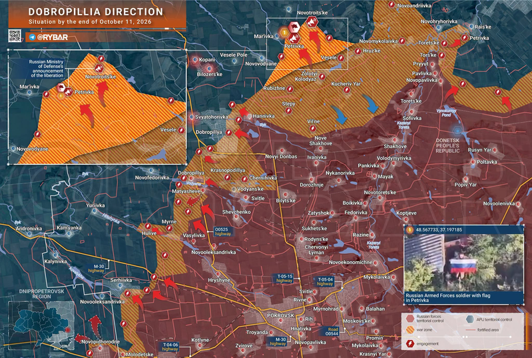532x358 pixels.
Task: Click the Road O0544 label
Action: (x=332, y=331)
